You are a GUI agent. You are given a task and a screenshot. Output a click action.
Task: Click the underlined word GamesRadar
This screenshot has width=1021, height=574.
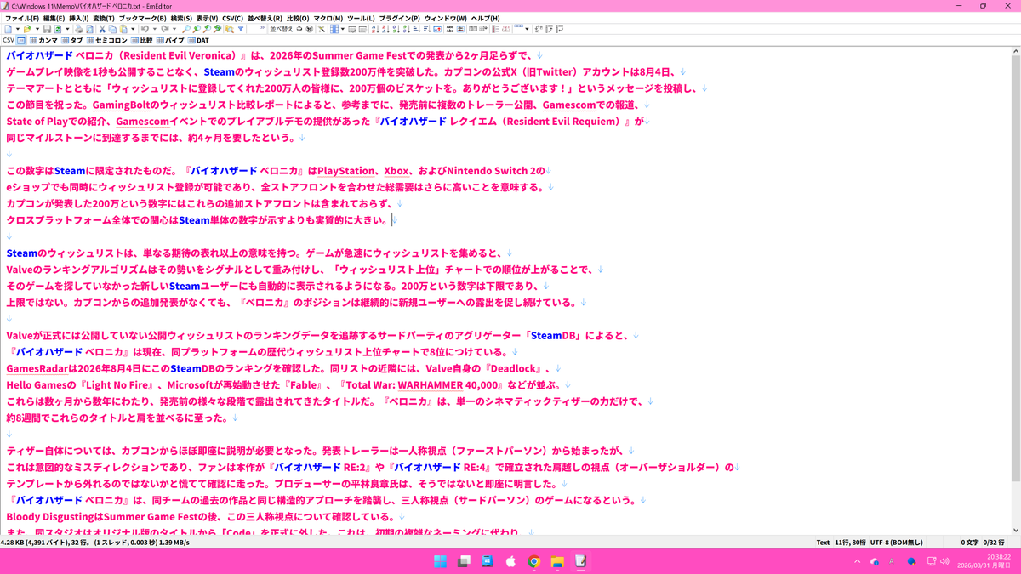(x=37, y=369)
